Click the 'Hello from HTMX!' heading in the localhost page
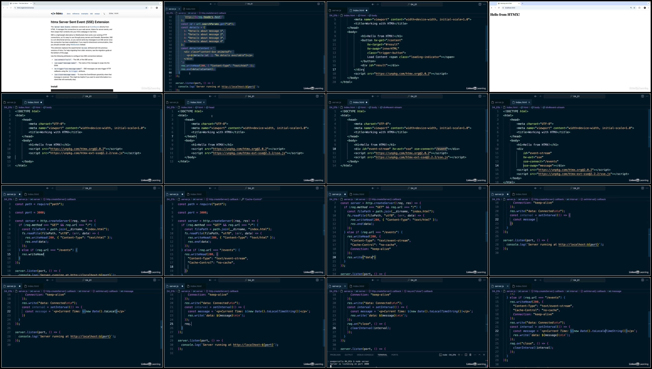The height and width of the screenshot is (369, 652). coord(505,15)
